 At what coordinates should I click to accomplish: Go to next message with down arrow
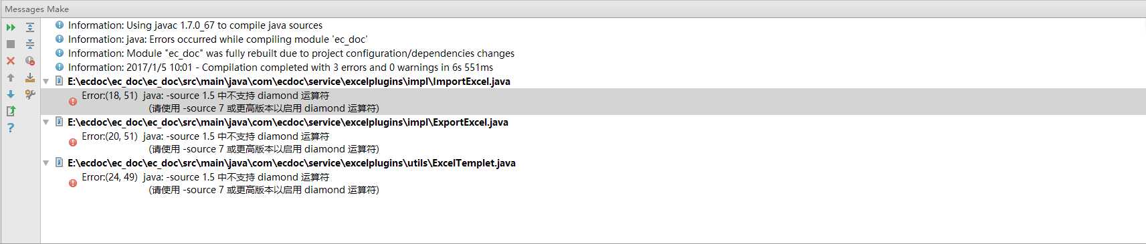[x=11, y=94]
